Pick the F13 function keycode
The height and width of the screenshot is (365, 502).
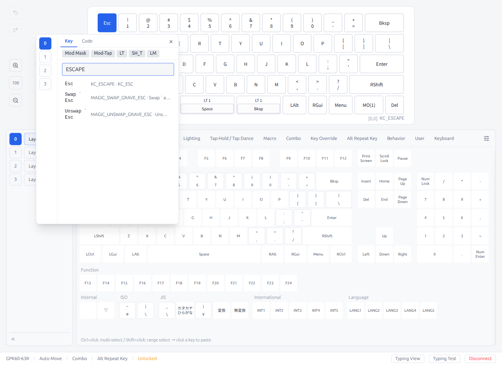pos(88,283)
